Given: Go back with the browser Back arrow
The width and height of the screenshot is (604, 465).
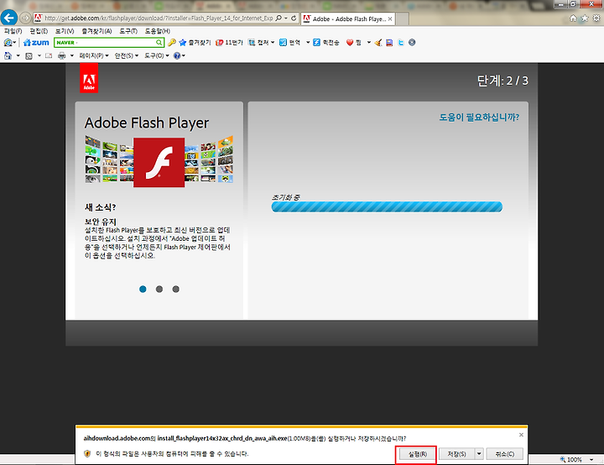Looking at the screenshot, I should (x=9, y=18).
